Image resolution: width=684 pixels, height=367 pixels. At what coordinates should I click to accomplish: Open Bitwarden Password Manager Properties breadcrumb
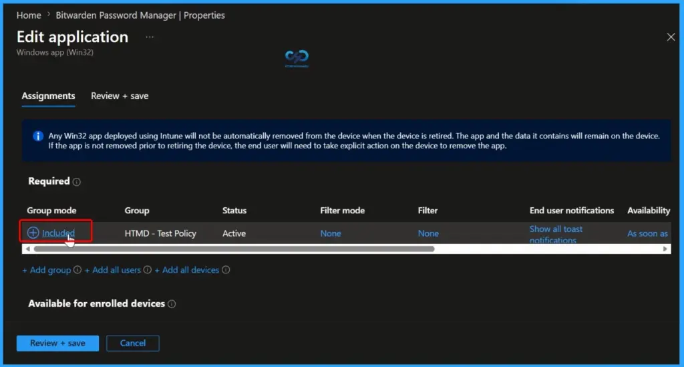(140, 15)
